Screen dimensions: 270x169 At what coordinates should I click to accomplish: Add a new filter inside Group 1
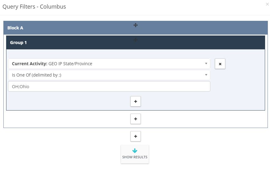tap(136, 101)
